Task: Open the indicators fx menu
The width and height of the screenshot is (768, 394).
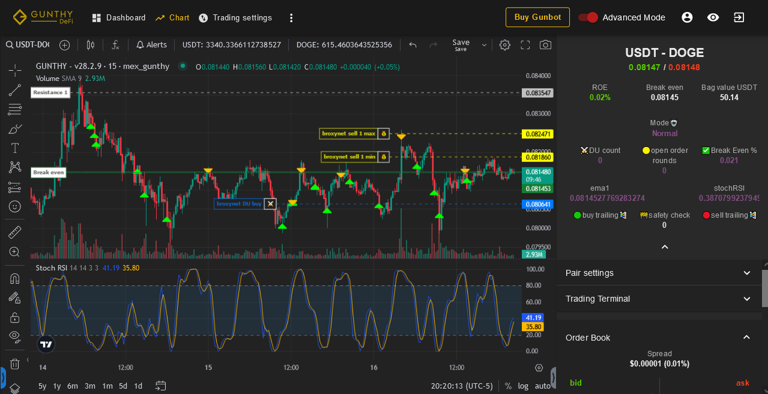Action: [116, 45]
